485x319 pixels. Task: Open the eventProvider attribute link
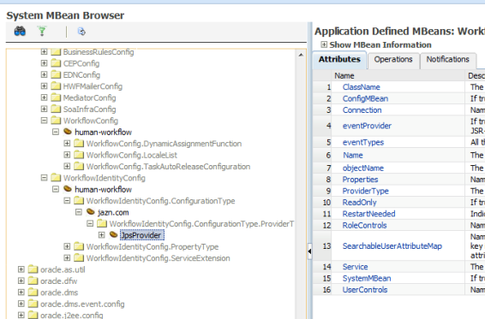point(367,126)
